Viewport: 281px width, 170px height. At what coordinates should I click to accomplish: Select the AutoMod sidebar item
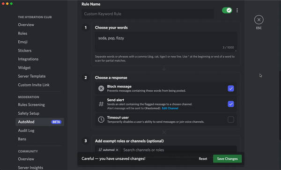40,122
